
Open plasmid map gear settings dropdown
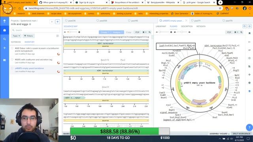(236, 32)
